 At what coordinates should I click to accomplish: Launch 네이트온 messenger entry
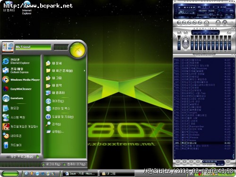point(21,136)
